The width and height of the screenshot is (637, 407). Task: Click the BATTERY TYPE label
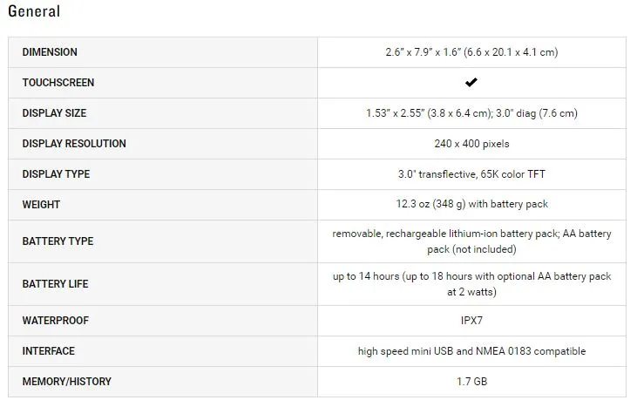click(58, 241)
